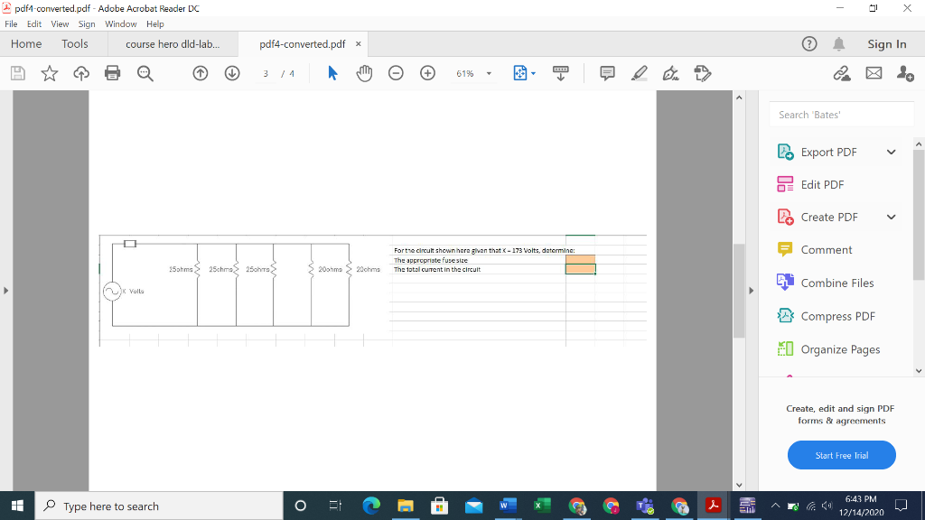Open the View menu
The image size is (925, 520).
[x=60, y=24]
